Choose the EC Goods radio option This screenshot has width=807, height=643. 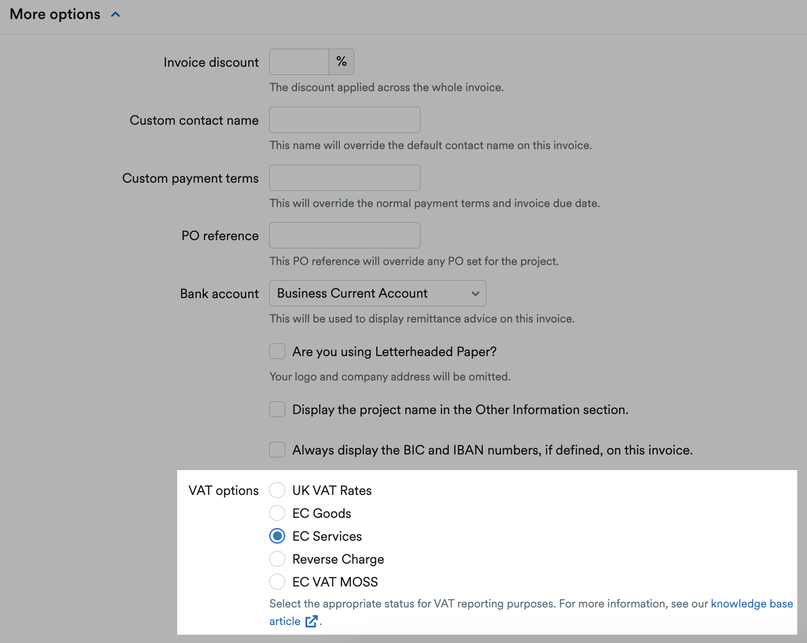pos(277,513)
